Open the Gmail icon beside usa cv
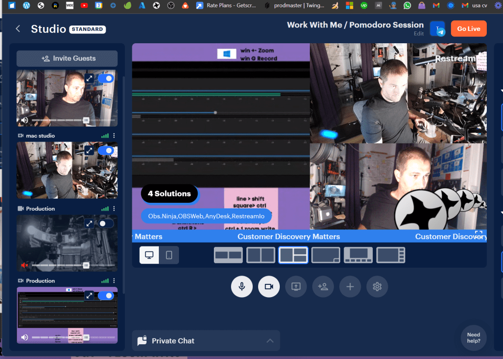The width and height of the screenshot is (503, 359). click(465, 5)
